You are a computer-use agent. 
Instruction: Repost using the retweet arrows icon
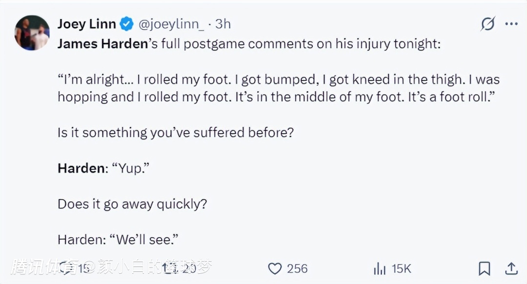(x=171, y=268)
